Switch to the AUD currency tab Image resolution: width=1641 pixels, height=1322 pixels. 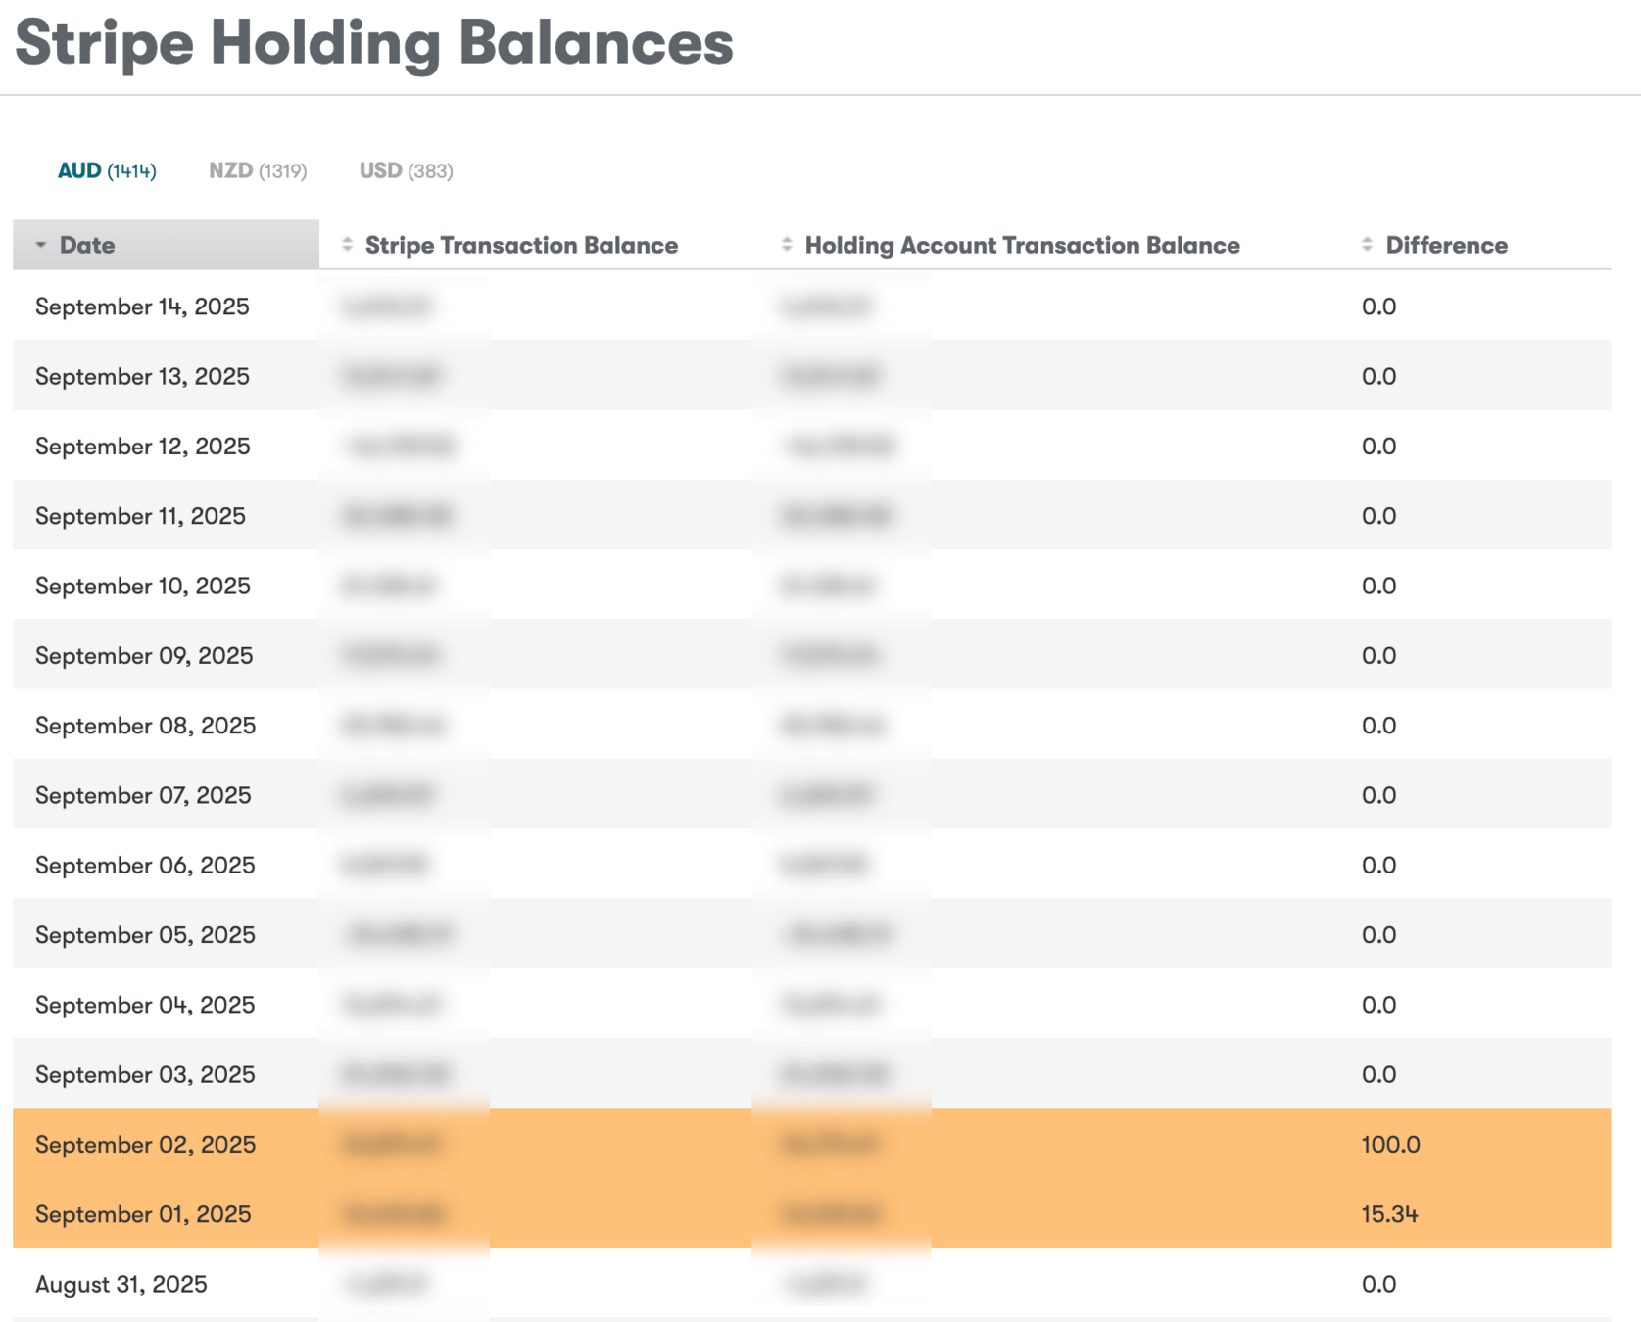(x=107, y=170)
